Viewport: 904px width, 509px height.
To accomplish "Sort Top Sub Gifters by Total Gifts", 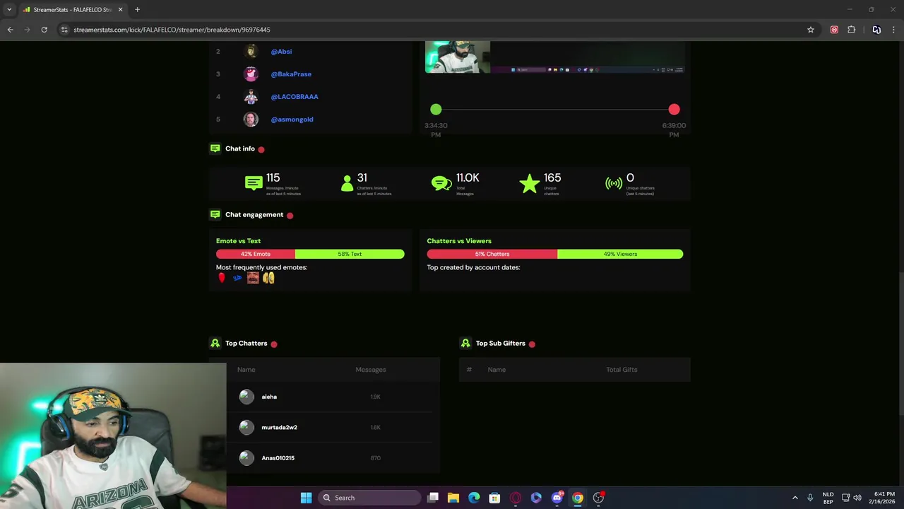I will (x=621, y=369).
